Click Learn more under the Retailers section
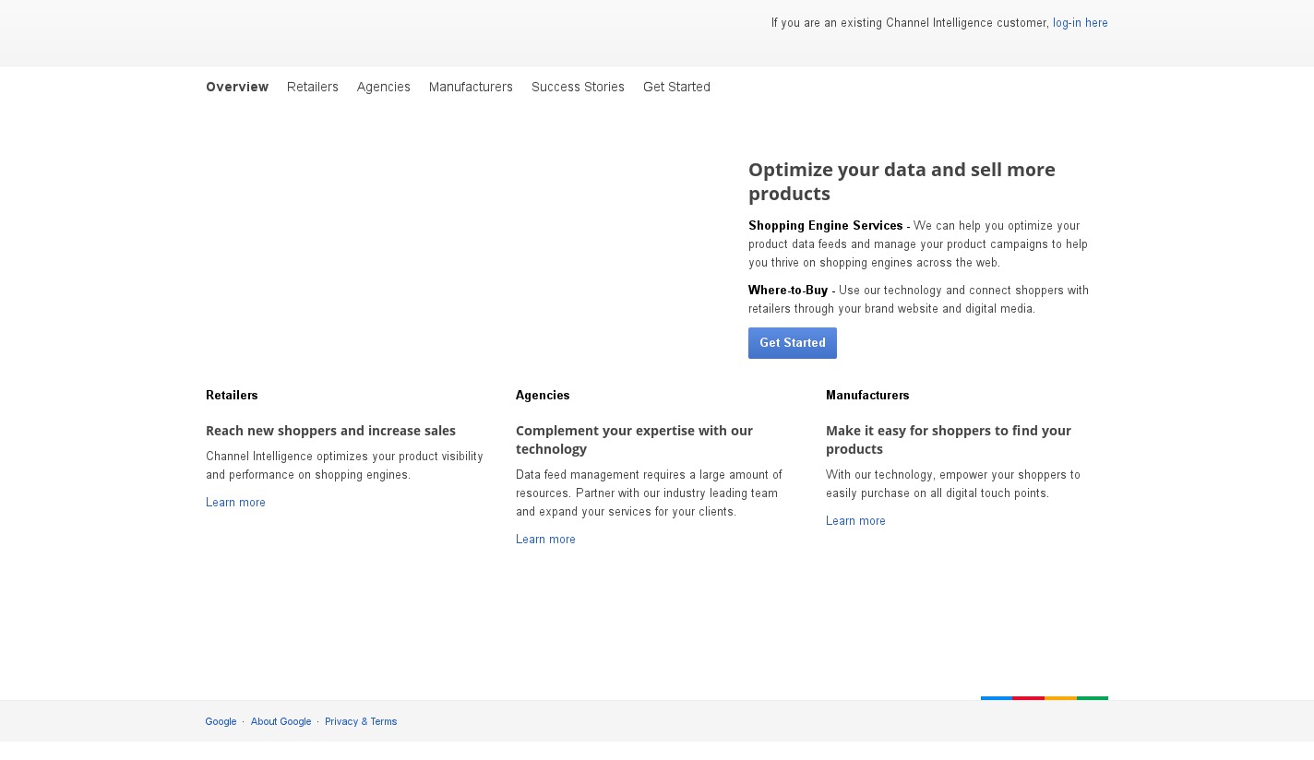The width and height of the screenshot is (1314, 760). pos(235,503)
